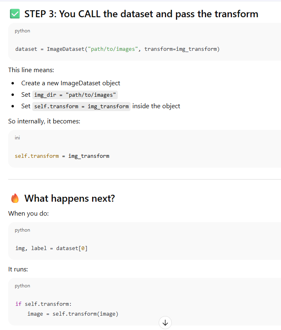Click the Create a new ImageDataset object bullet
281x330 pixels.
[x=70, y=83]
